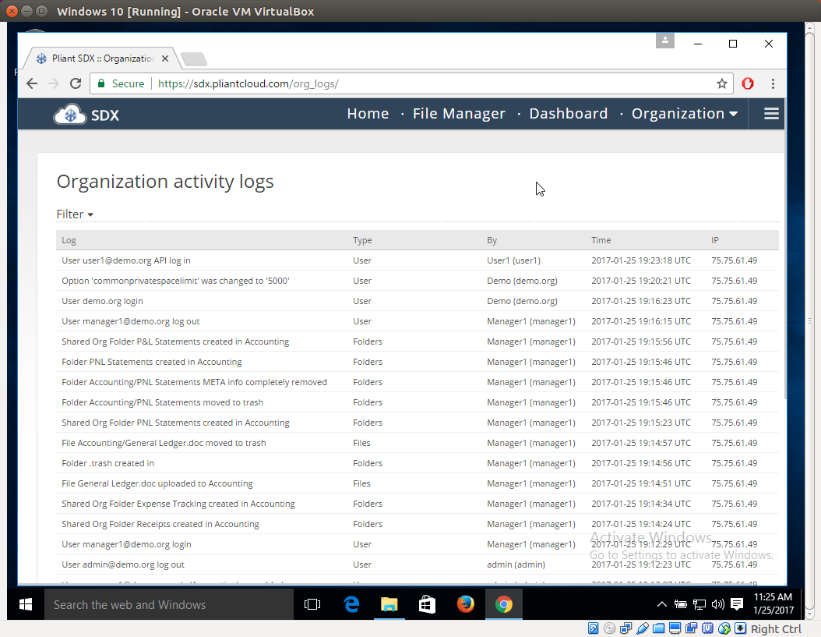Screen dimensions: 821x637
Task: Open the Opera-style red extension icon
Action: (748, 83)
